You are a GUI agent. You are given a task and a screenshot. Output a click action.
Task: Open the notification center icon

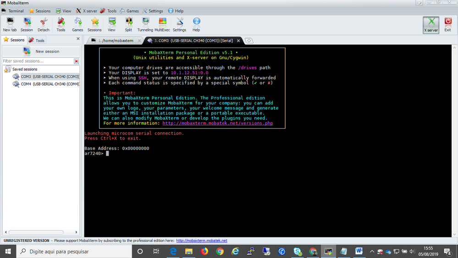point(448,251)
